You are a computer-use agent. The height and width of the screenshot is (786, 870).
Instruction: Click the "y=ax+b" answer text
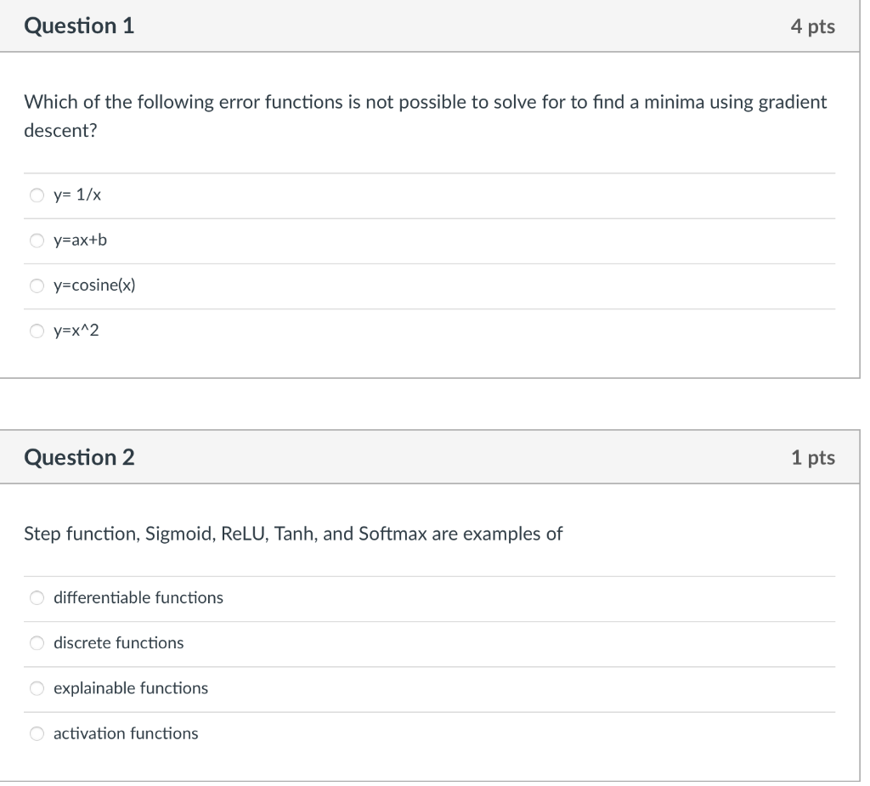point(81,240)
